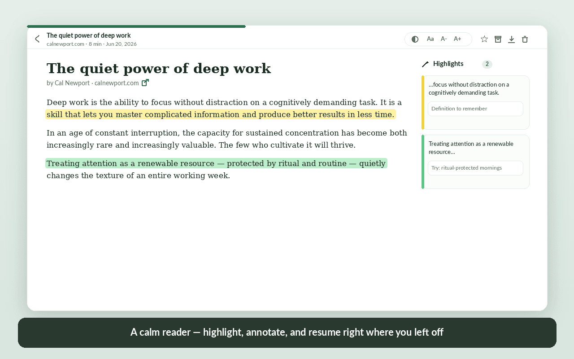Edit the 'Definition to remember' note field
This screenshot has width=574, height=359.
(x=475, y=109)
